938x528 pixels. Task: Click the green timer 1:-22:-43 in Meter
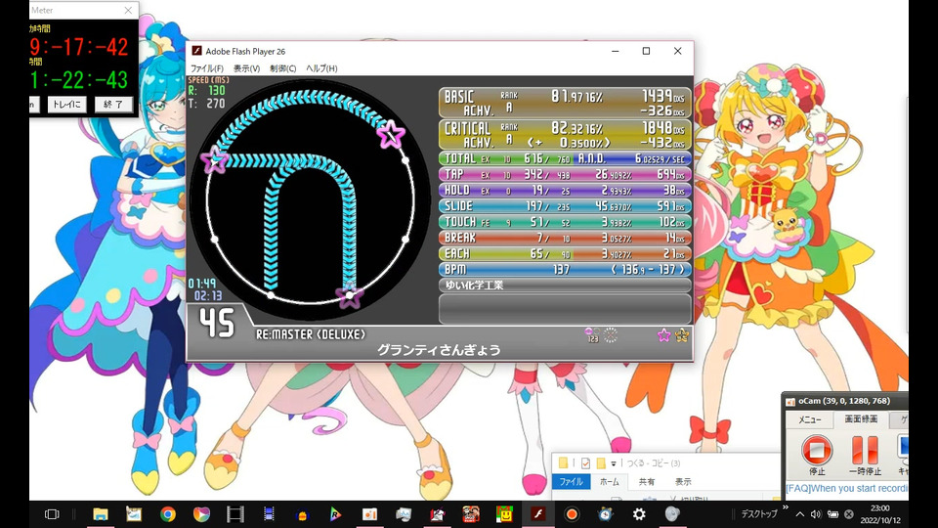pos(79,79)
